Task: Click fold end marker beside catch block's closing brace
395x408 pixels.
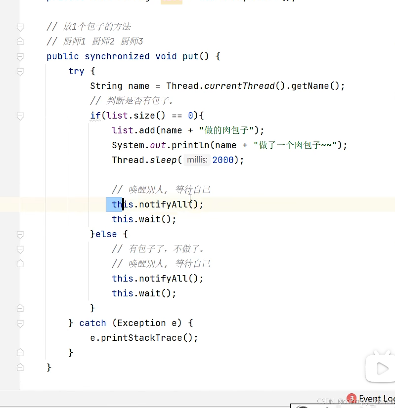Action: click(20, 353)
